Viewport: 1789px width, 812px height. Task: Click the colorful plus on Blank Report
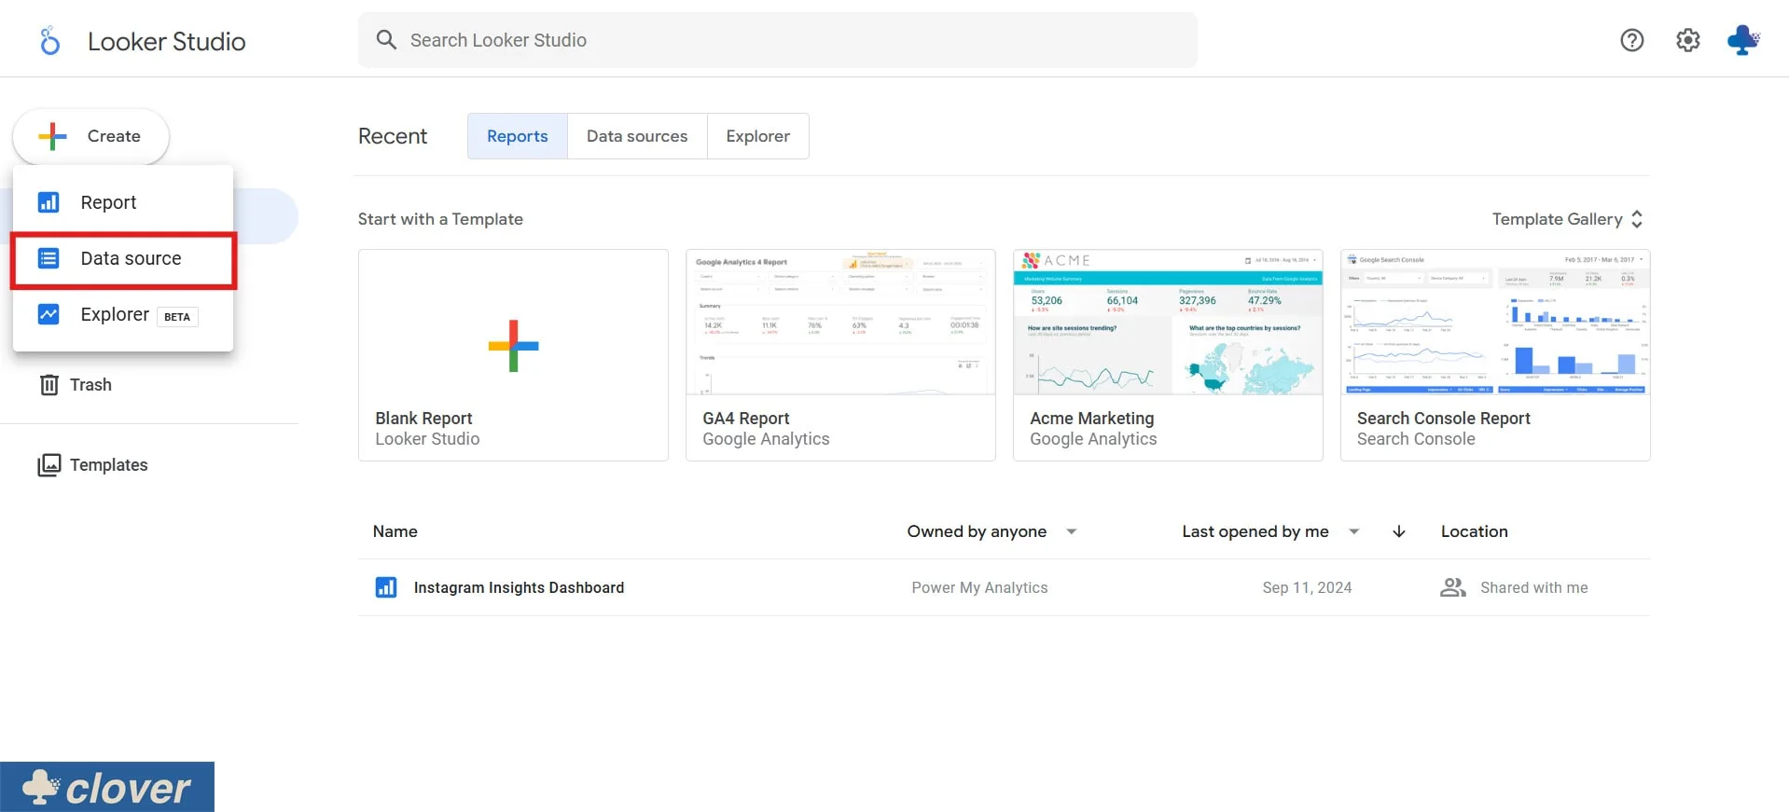click(x=513, y=346)
